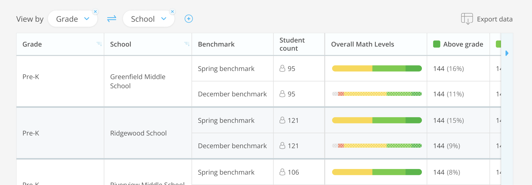The image size is (532, 185).
Task: Select the Overall Math Levels column header
Action: (x=363, y=44)
